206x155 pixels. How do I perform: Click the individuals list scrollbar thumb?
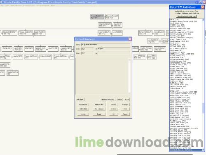pos(203,108)
